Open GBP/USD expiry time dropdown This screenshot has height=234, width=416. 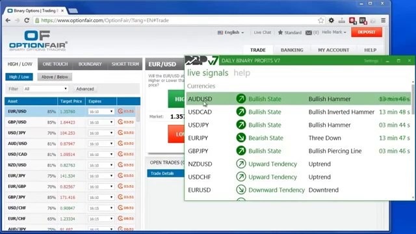click(x=101, y=122)
